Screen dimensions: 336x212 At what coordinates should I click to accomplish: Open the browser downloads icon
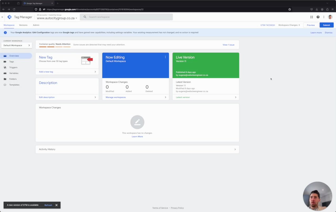click(x=317, y=9)
